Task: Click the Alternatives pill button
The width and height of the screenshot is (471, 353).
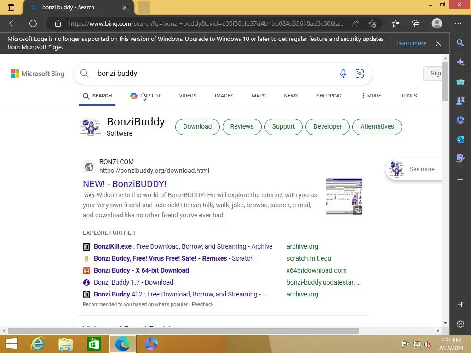Action: coord(377,127)
